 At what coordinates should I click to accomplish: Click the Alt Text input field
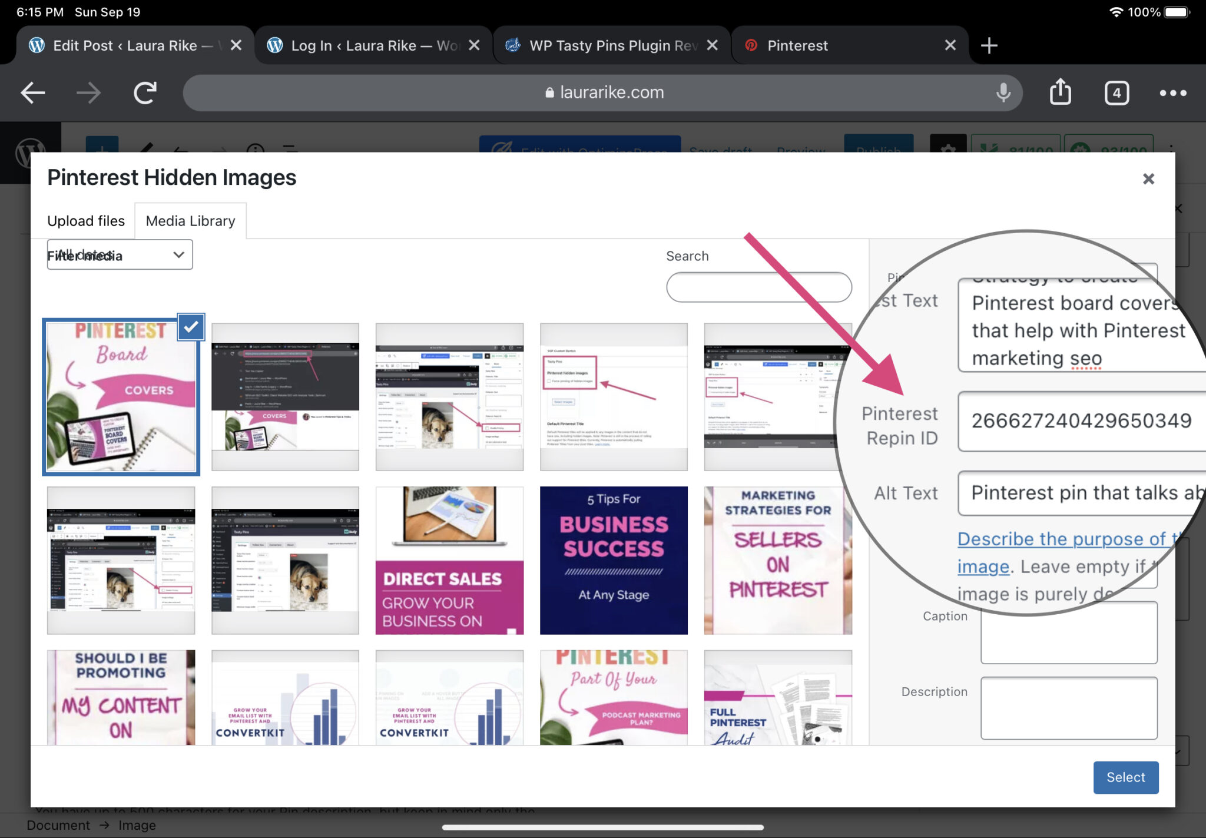(1081, 493)
